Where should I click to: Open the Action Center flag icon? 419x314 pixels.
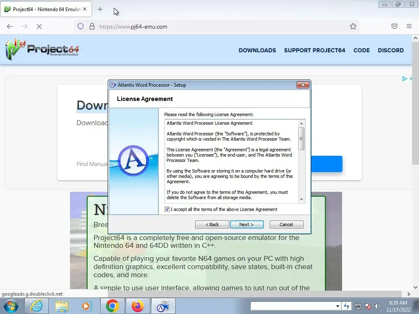point(368,306)
